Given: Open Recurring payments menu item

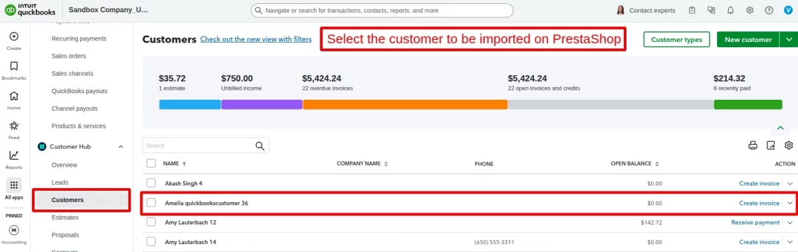Looking at the screenshot, I should (79, 39).
